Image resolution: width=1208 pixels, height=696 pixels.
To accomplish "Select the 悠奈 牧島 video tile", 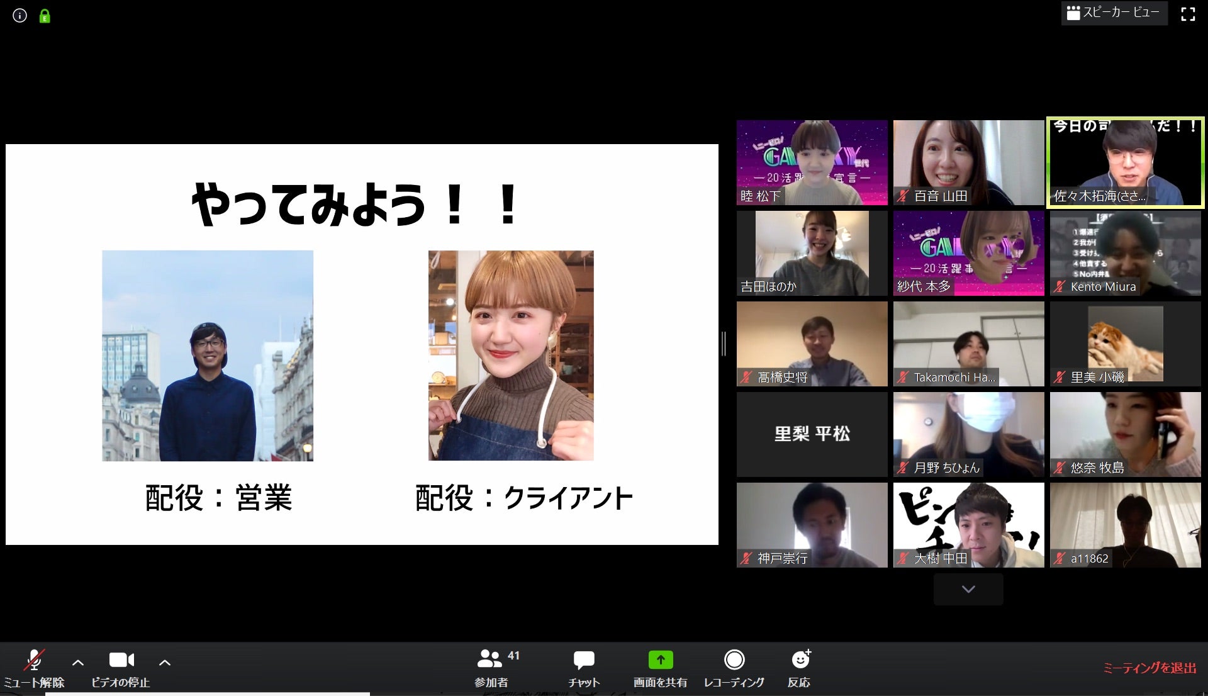I will pyautogui.click(x=1125, y=434).
